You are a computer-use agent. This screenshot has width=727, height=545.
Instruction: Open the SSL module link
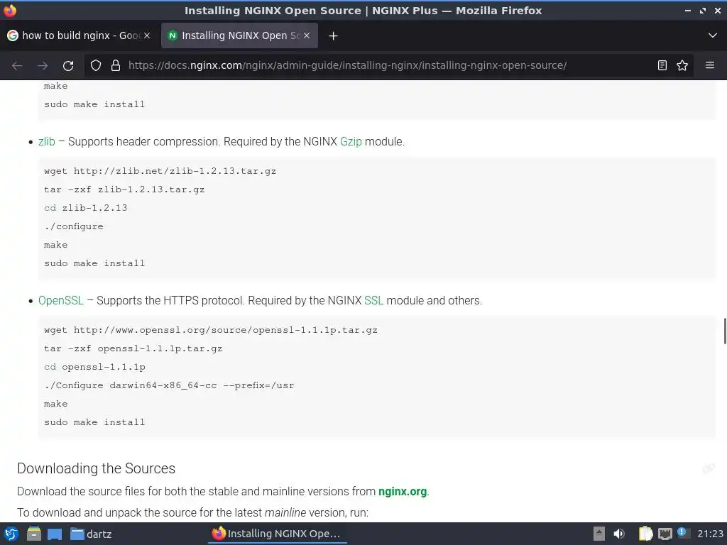click(373, 301)
